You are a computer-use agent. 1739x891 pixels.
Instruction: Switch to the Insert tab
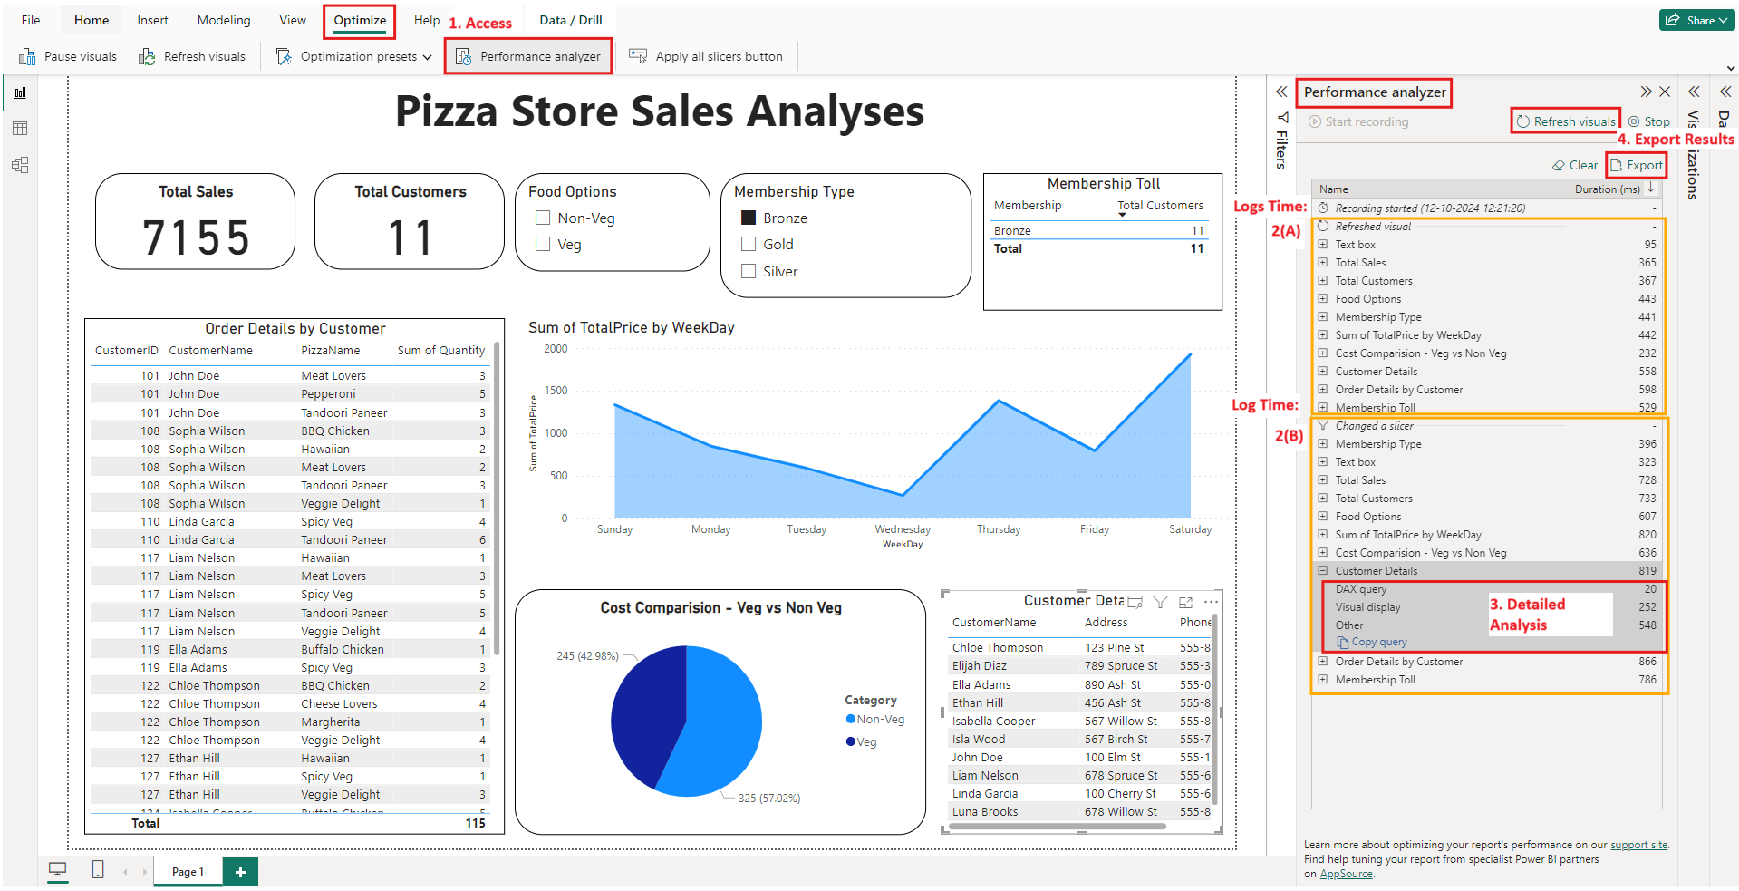[152, 20]
